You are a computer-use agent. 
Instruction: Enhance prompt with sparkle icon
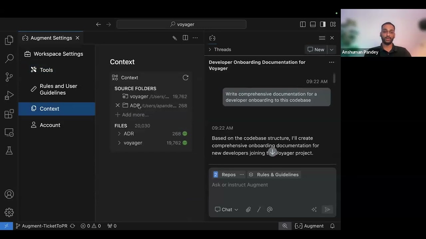pos(314,209)
